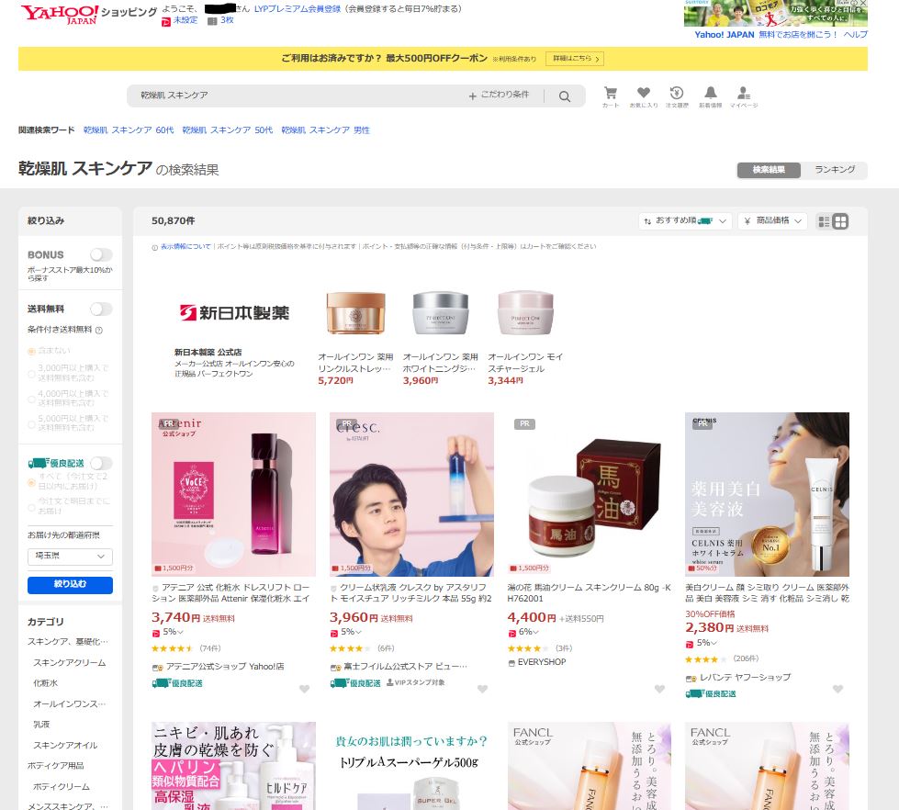Viewport: 899px width, 810px height.
Task: Switch to list view layout icon
Action: tap(824, 221)
